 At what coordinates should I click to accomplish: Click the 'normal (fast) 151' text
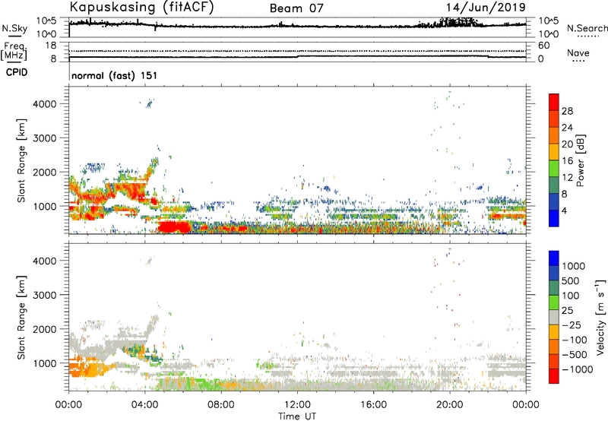(x=115, y=75)
